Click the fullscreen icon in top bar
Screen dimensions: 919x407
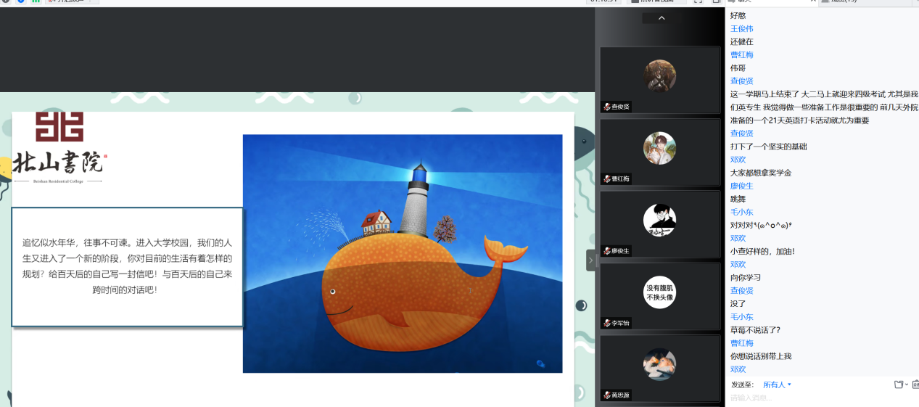coord(698,1)
